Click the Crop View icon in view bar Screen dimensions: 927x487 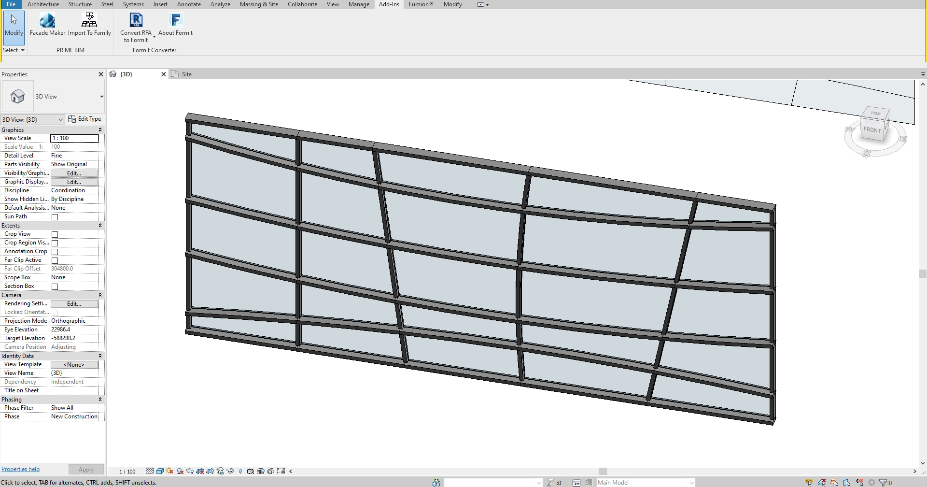click(200, 471)
